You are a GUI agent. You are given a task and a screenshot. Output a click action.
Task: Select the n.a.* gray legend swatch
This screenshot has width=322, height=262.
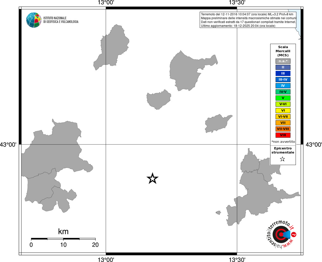pyautogui.click(x=283, y=61)
